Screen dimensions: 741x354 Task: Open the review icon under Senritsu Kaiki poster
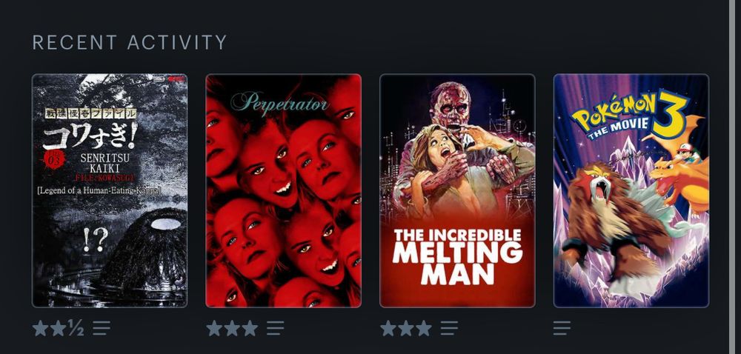101,328
